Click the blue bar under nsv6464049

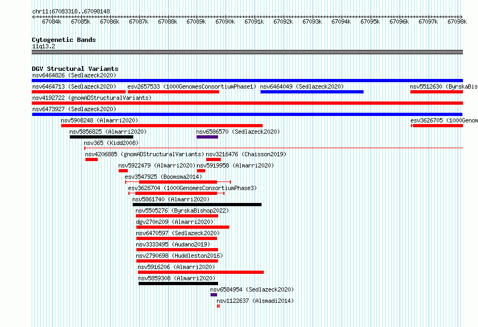click(x=312, y=92)
